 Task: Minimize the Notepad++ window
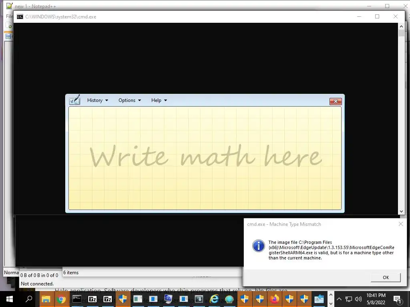[369, 6]
